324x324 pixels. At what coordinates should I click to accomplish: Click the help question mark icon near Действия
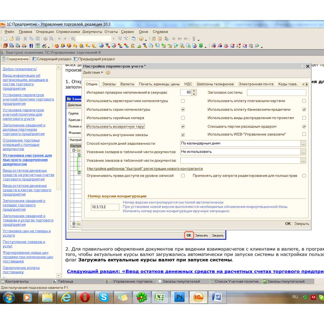[108, 73]
